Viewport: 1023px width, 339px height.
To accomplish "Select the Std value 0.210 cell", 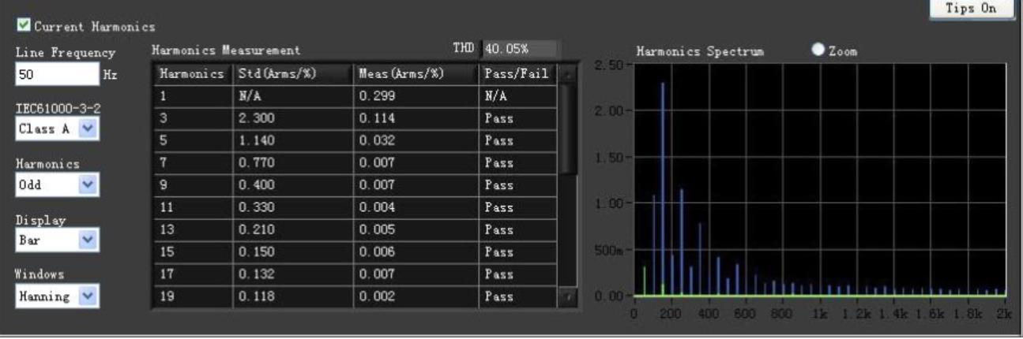I will (x=292, y=230).
